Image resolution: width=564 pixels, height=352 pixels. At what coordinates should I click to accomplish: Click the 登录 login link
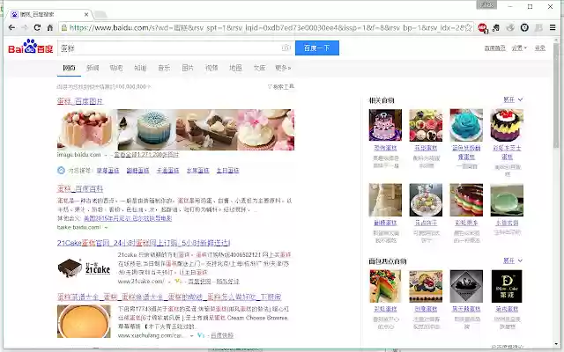pos(540,48)
